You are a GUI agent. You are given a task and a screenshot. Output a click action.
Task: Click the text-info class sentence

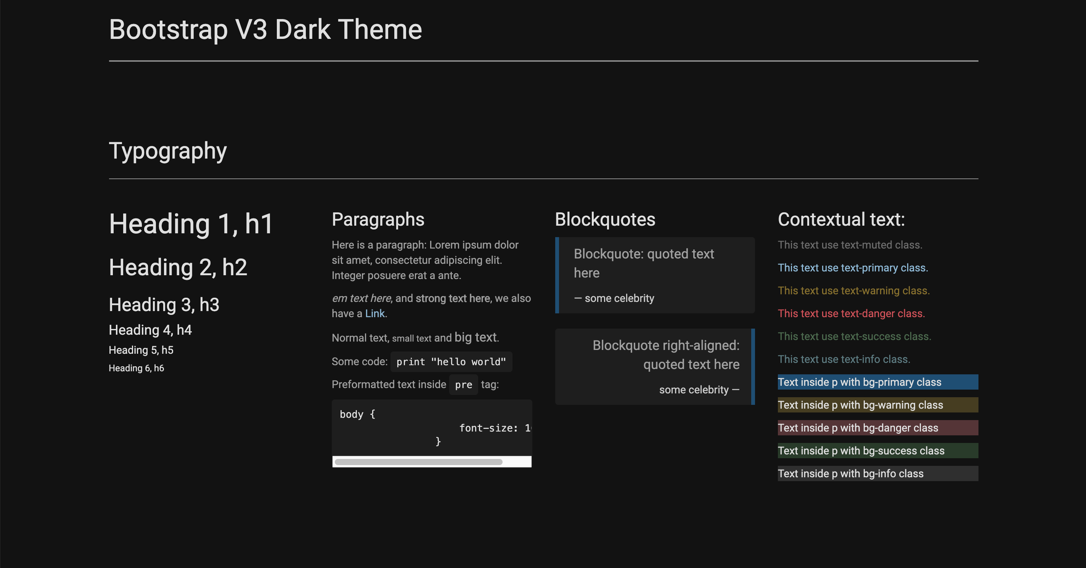pyautogui.click(x=844, y=359)
